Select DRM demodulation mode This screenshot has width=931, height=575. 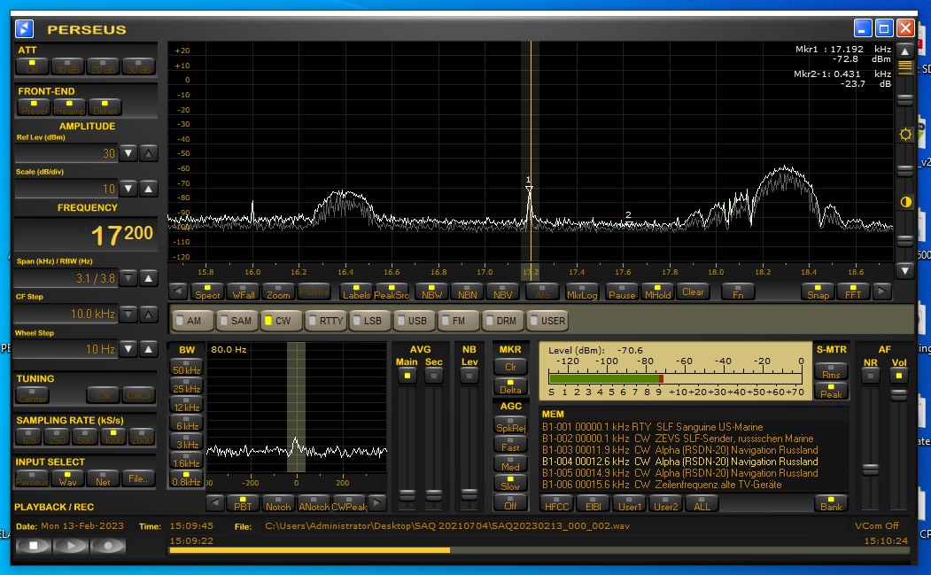[x=501, y=321]
